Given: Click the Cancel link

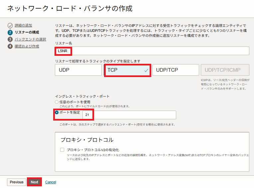Looking at the screenshot, I should [x=51, y=182].
